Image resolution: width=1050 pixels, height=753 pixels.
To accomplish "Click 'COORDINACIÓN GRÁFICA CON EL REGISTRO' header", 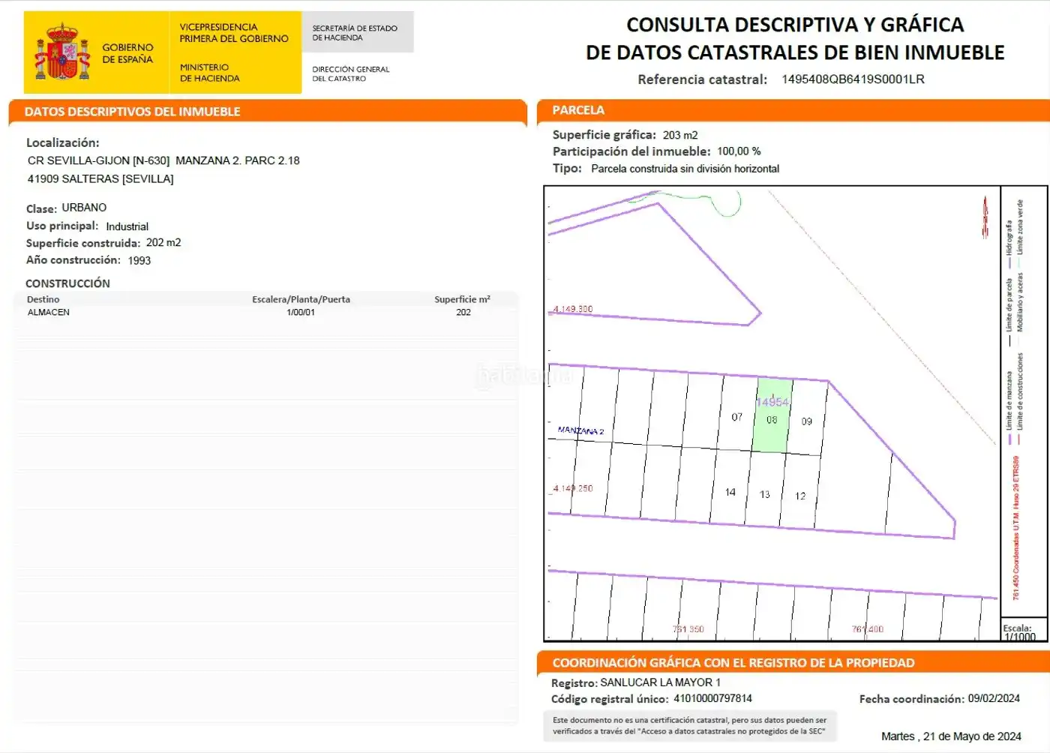I will click(x=733, y=663).
